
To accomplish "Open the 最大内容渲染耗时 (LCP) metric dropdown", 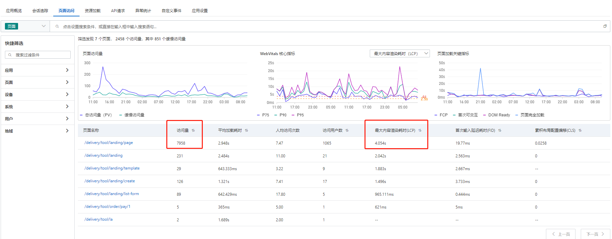I will click(400, 53).
